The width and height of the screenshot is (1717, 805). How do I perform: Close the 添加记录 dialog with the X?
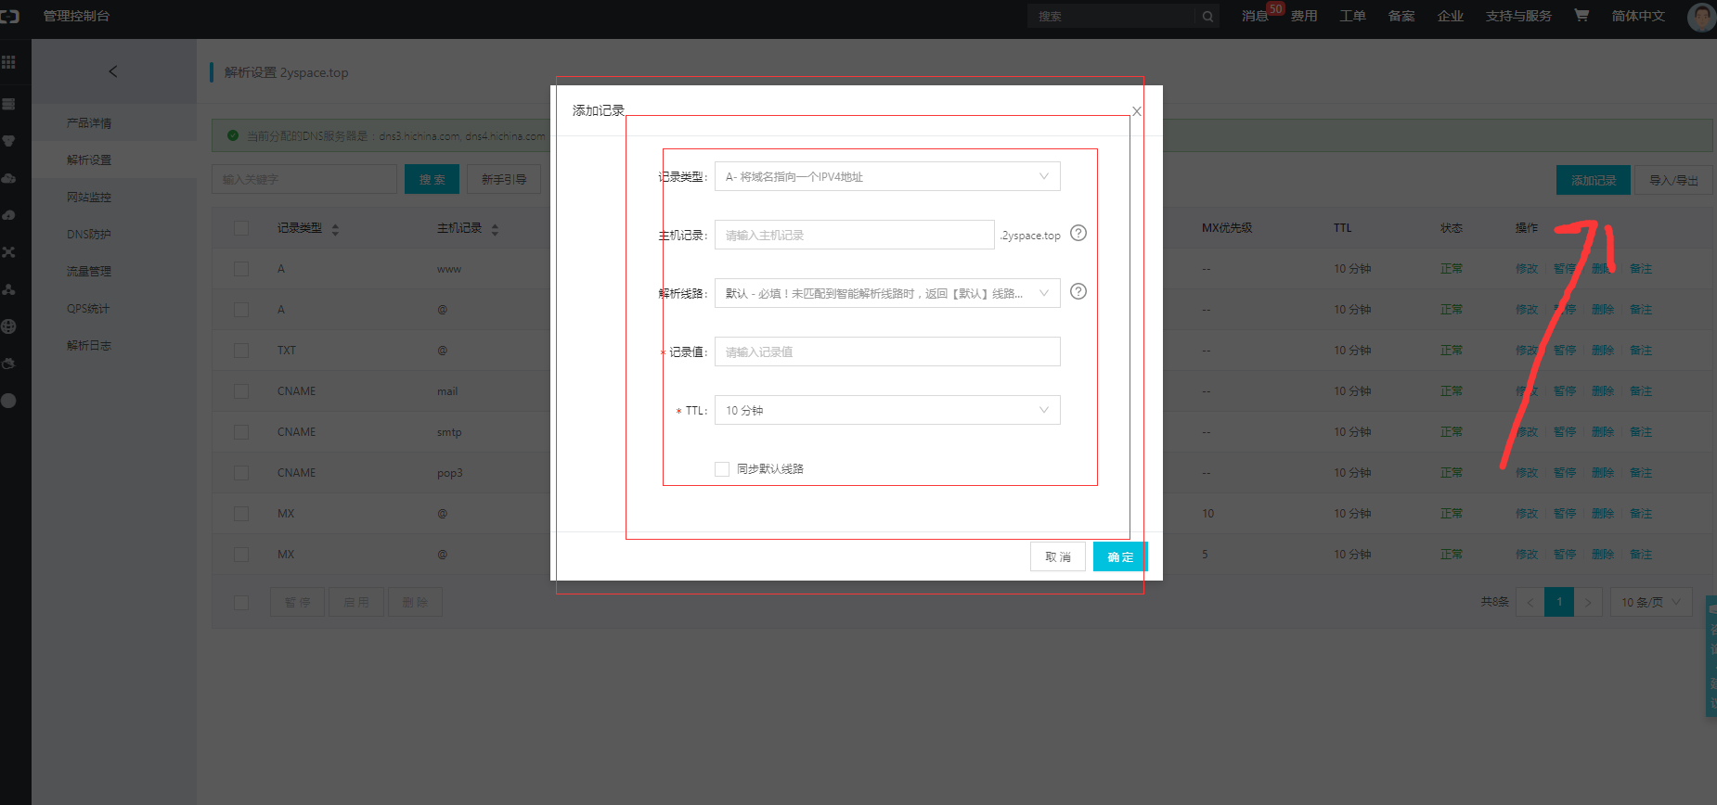pyautogui.click(x=1136, y=111)
